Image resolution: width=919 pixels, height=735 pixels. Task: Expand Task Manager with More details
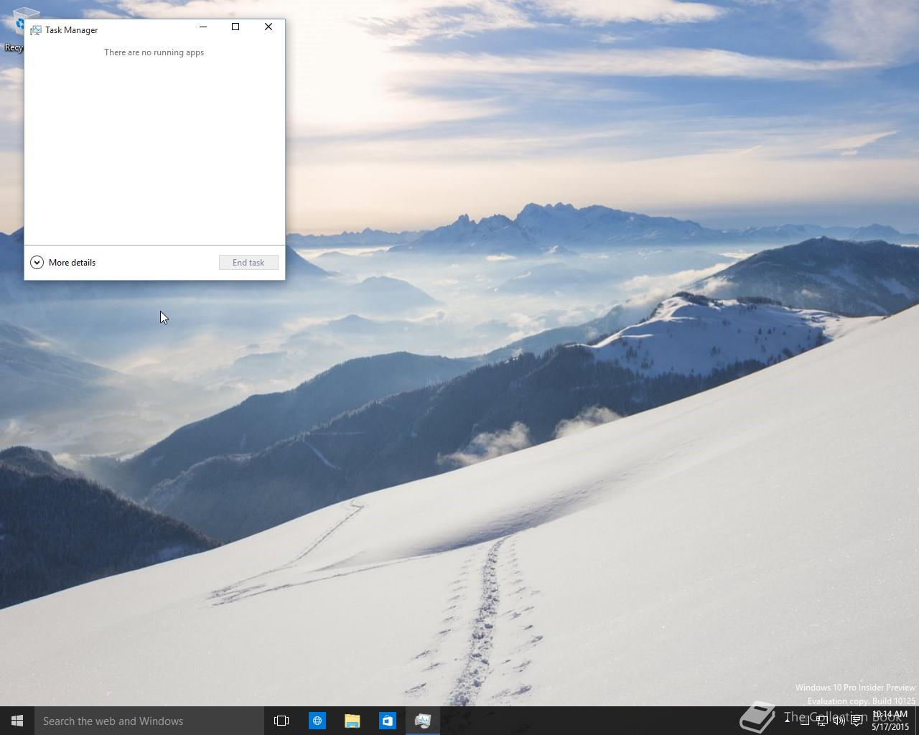coord(63,263)
